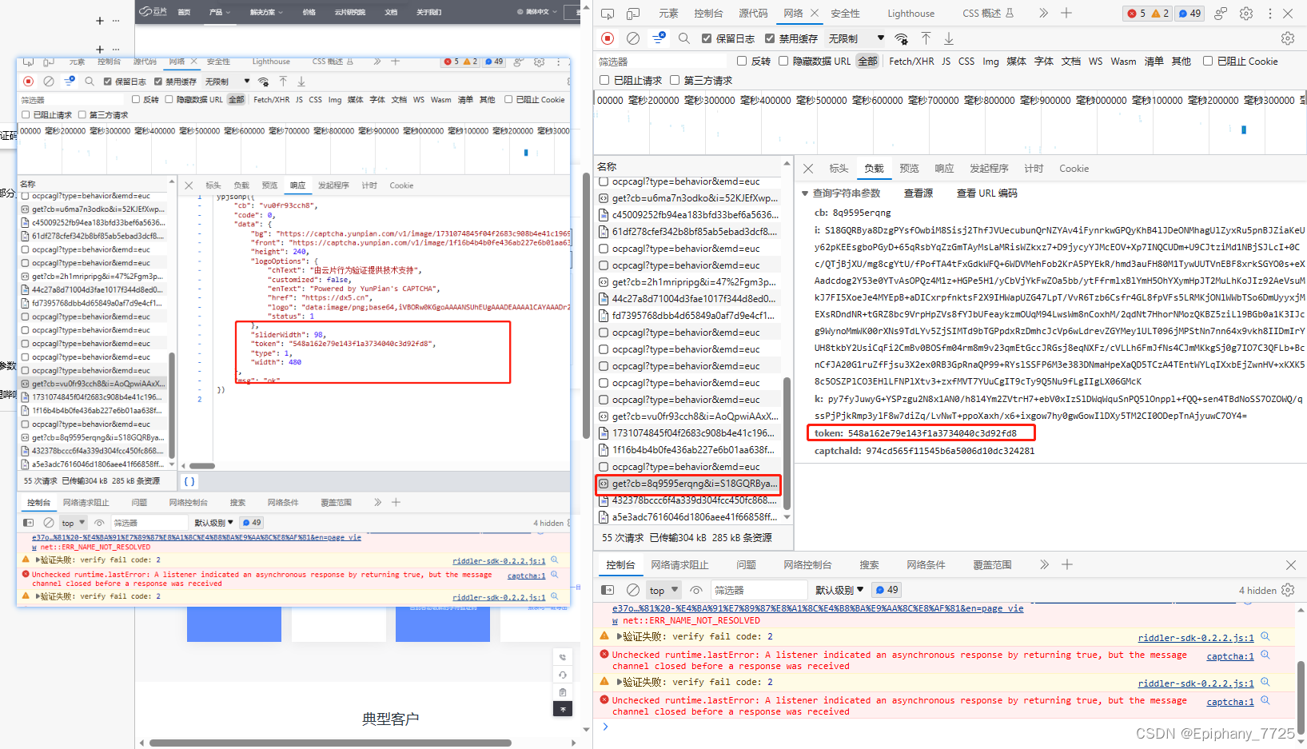Switch to the 源代码 tab in right DevTools
The image size is (1307, 749).
pos(753,14)
